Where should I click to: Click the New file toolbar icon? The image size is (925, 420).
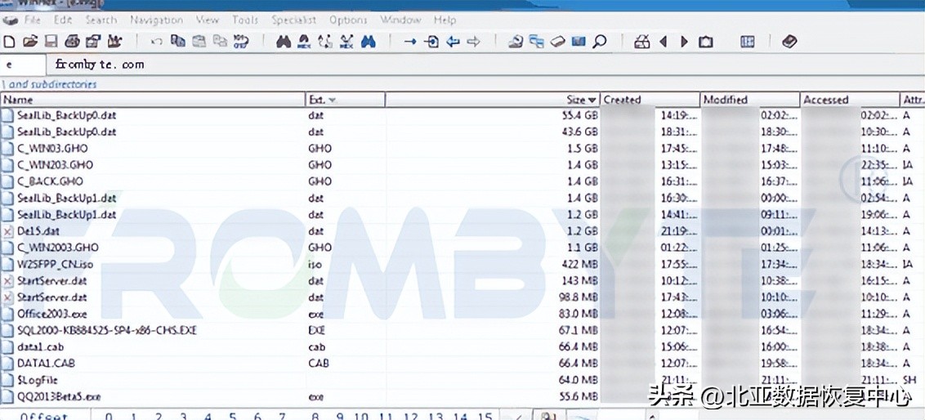9,42
